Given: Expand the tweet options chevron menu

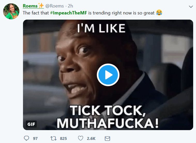Looking at the screenshot, I should point(191,6).
